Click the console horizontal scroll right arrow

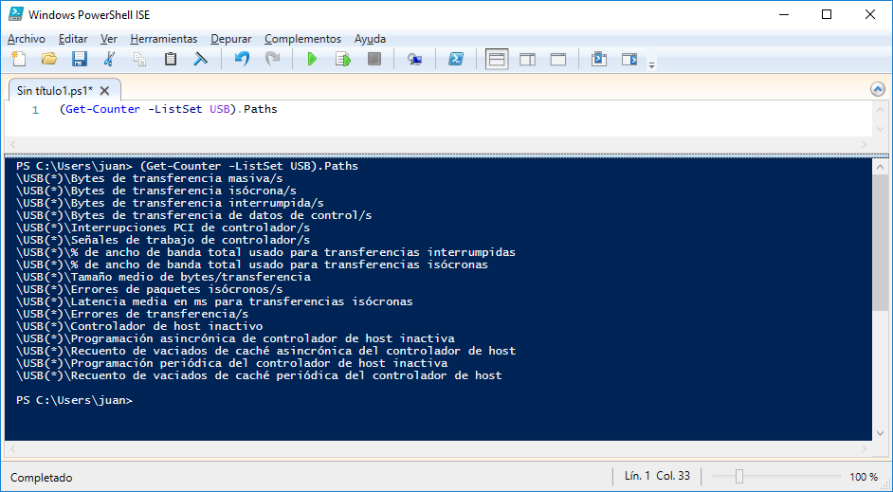[865, 448]
